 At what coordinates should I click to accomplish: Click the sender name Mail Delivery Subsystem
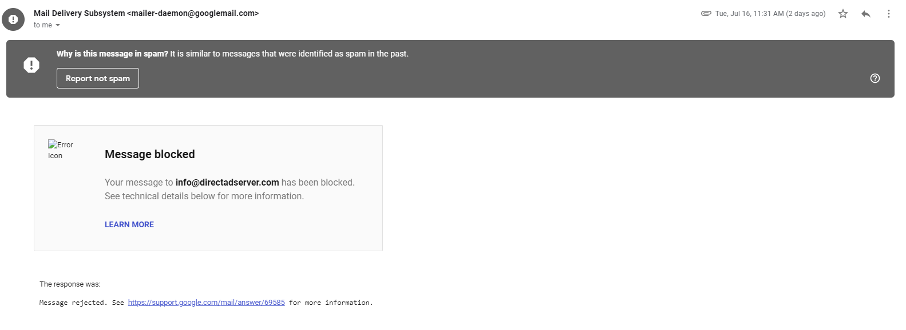pyautogui.click(x=79, y=13)
